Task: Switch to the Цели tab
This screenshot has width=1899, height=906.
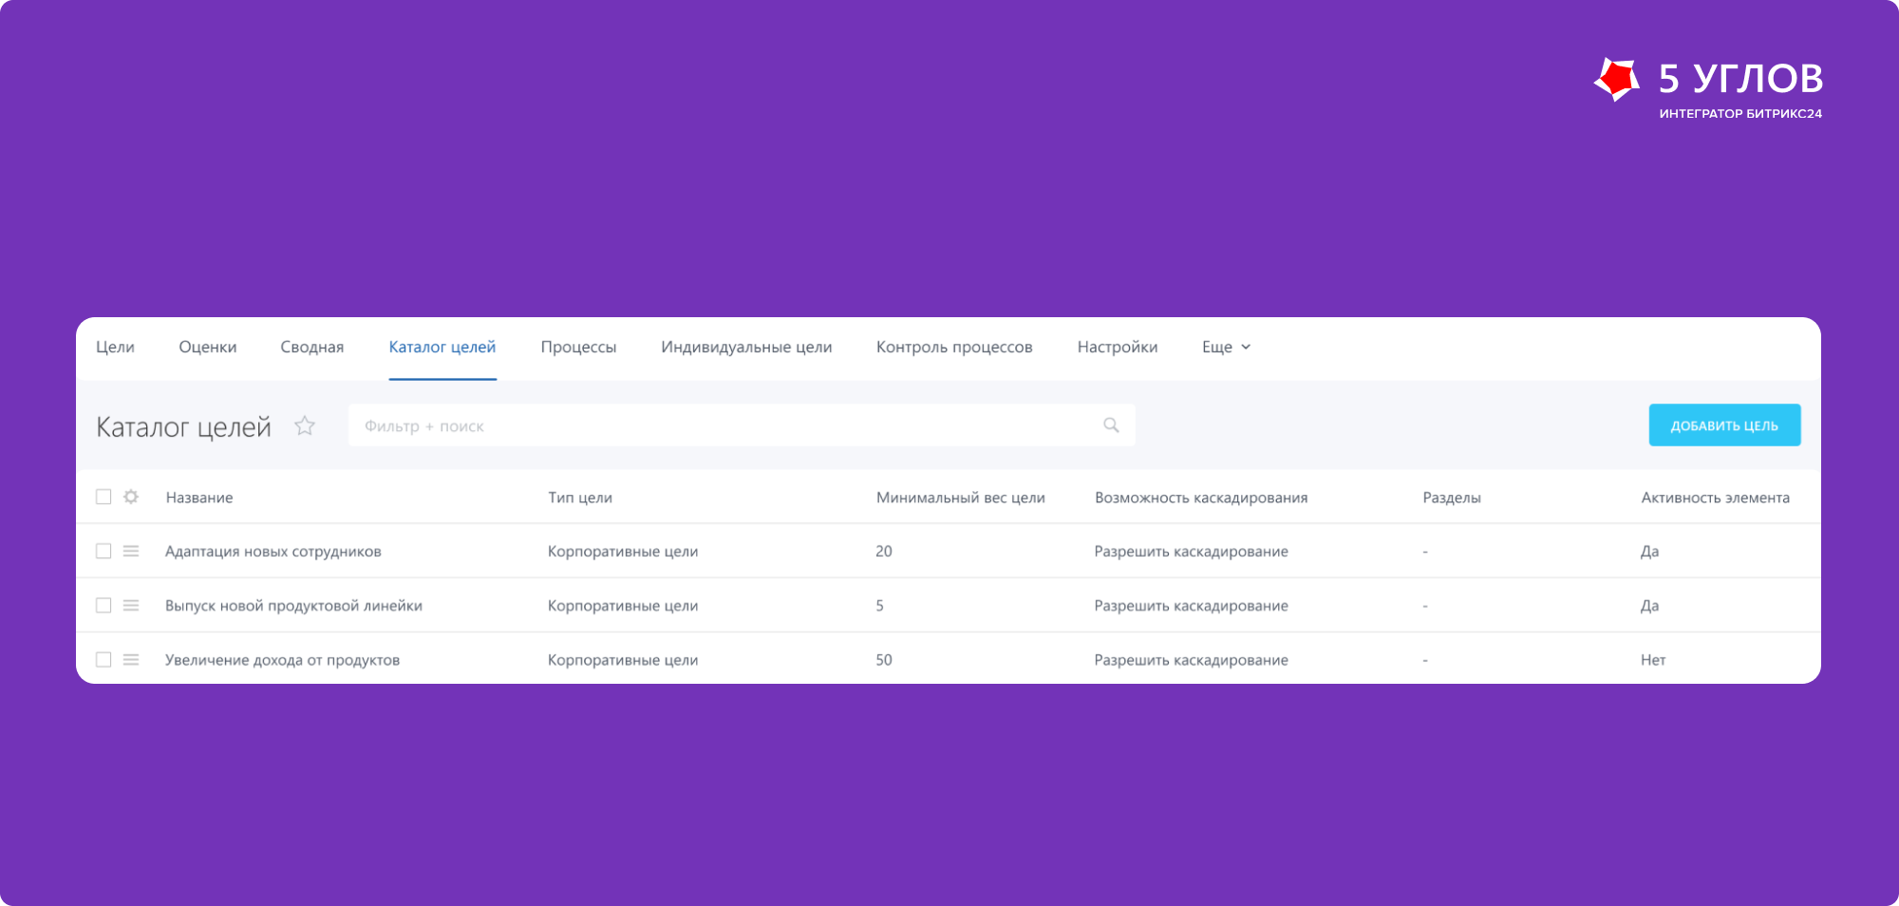Action: (115, 347)
